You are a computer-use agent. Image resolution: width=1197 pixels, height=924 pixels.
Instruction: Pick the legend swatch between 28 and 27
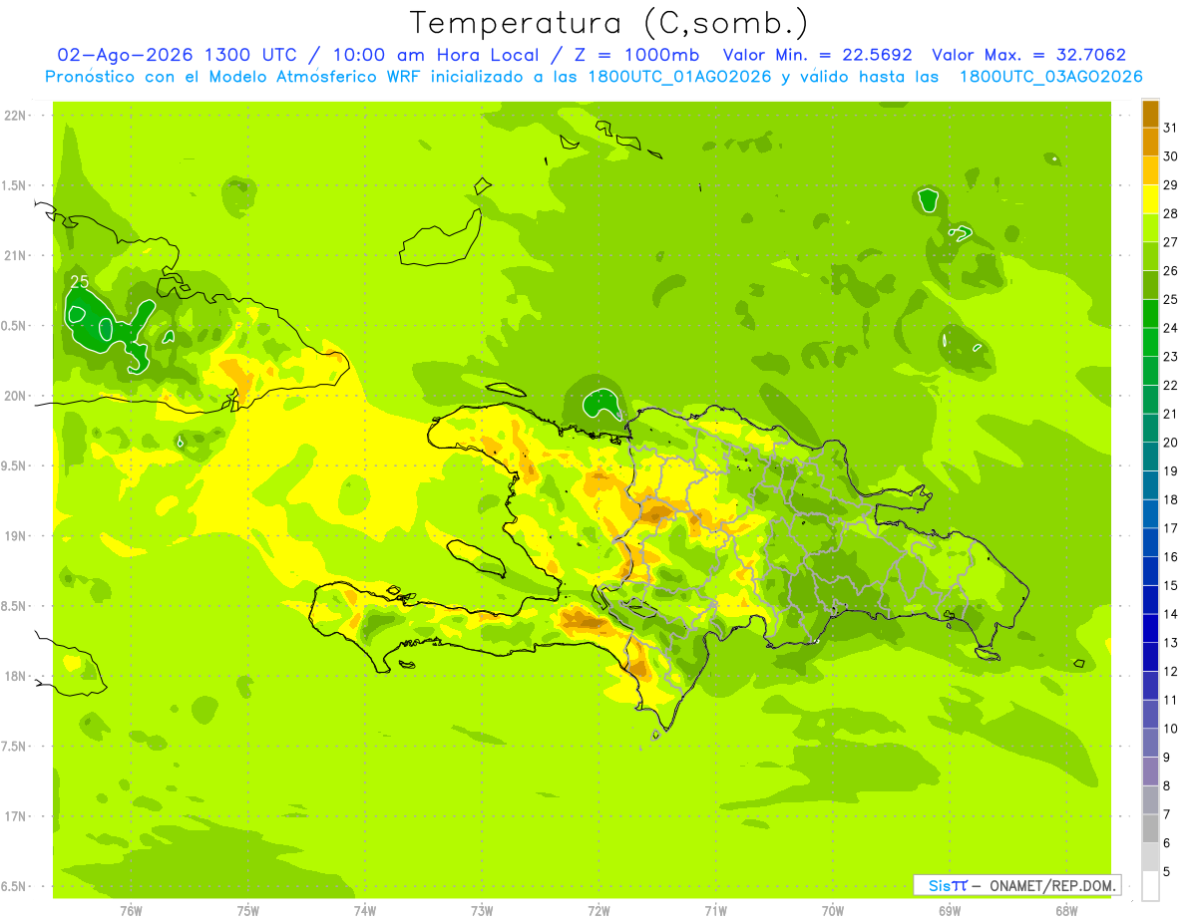coord(1150,227)
